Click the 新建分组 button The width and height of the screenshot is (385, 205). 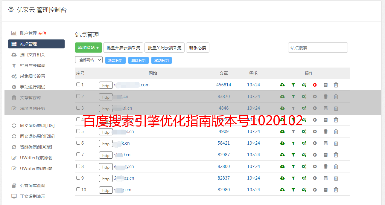pyautogui.click(x=115, y=60)
